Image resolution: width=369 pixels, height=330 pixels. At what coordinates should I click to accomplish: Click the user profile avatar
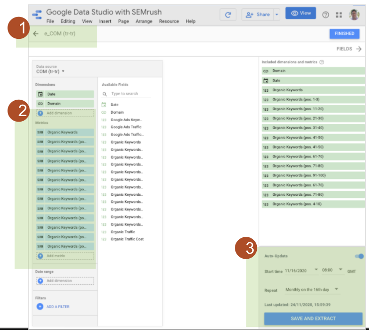(x=354, y=14)
